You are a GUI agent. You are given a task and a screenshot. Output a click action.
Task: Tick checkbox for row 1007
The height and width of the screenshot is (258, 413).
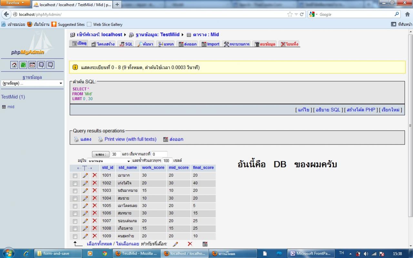75,221
